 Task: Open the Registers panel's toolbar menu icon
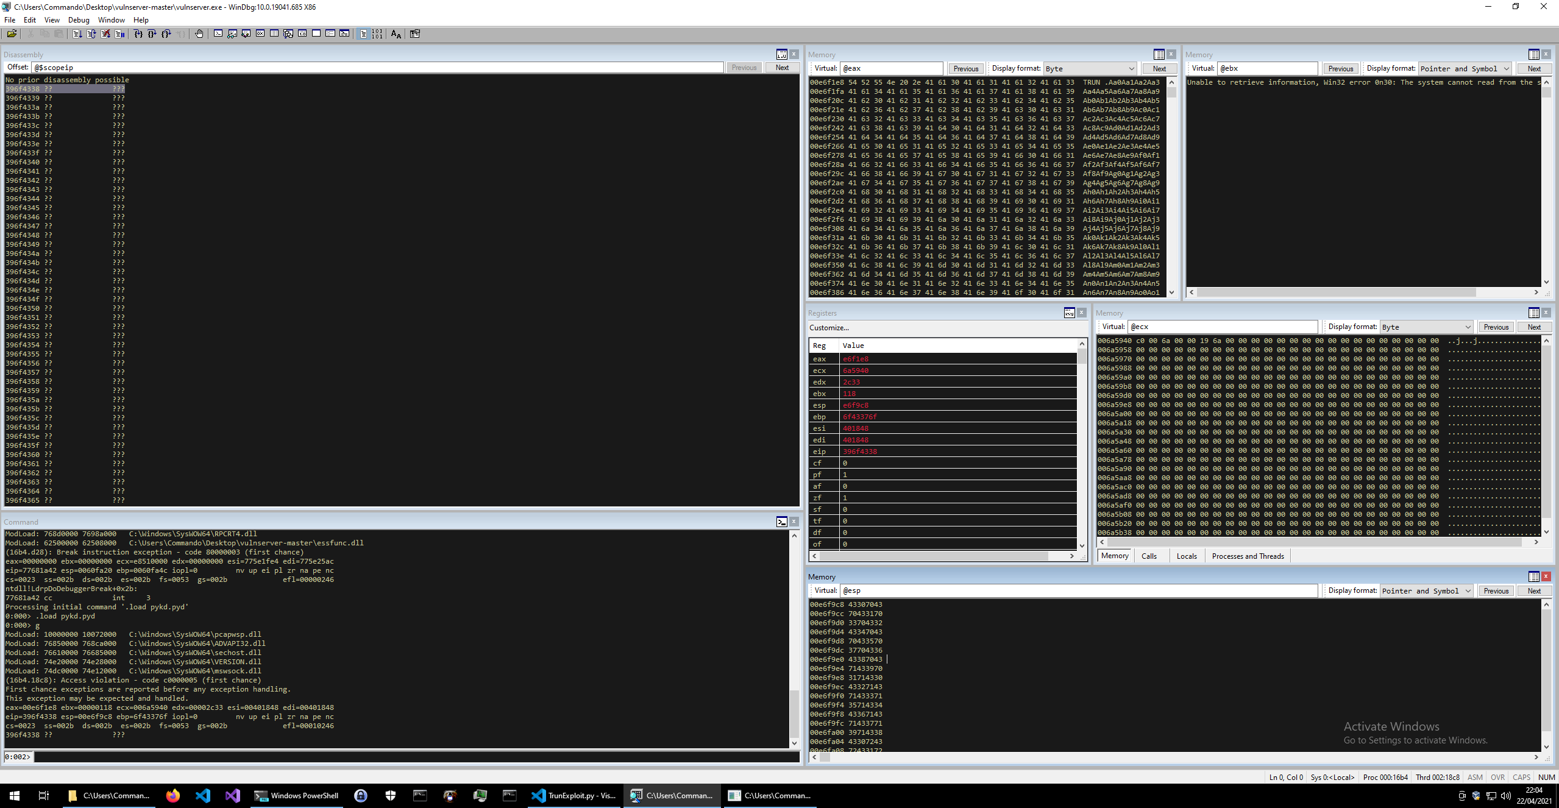pyautogui.click(x=1070, y=313)
